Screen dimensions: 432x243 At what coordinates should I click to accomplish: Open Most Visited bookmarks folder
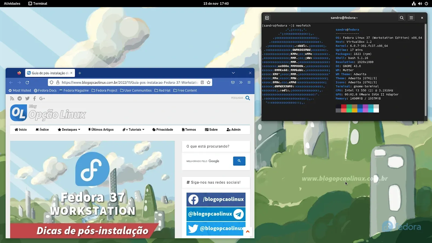click(x=20, y=90)
